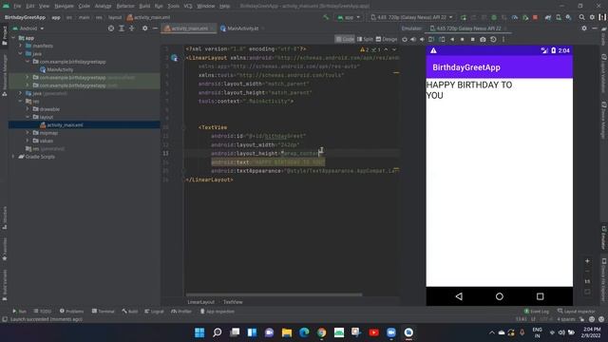Take an emulator screenshot with the camera icon

click(483, 40)
